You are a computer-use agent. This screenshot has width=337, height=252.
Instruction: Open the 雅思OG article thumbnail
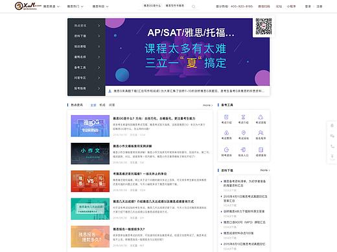coord(90,126)
